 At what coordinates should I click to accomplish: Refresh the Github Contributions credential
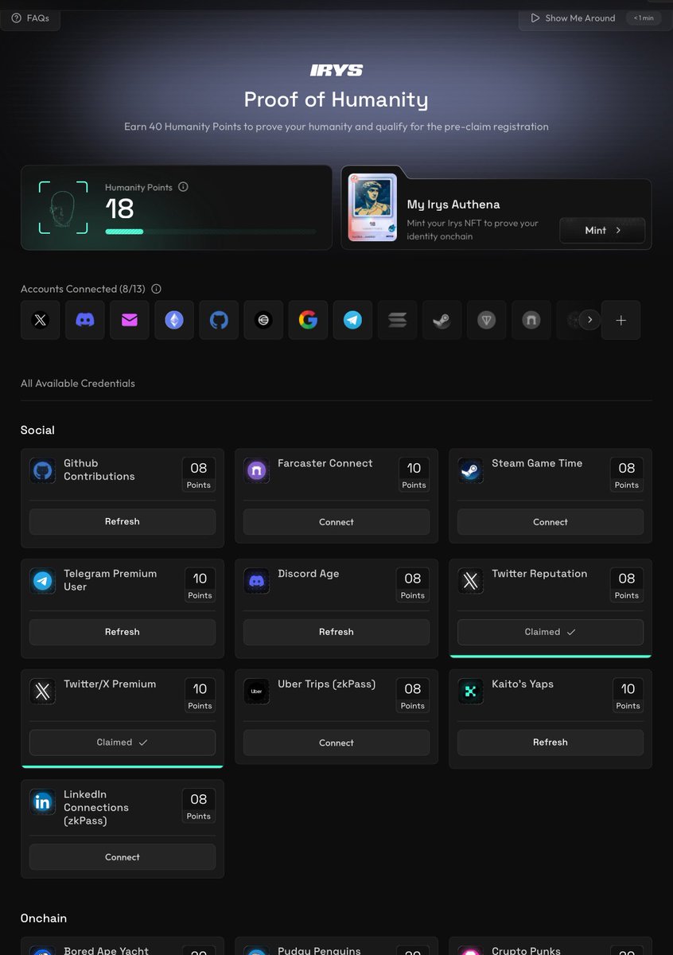point(123,521)
